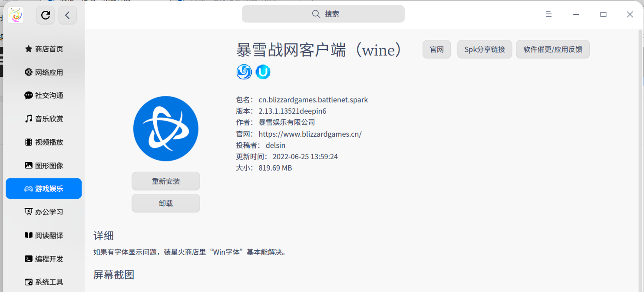This screenshot has width=644, height=292.
Task: Click the author text 暴雪娱乐有限公司
Action: pos(287,122)
